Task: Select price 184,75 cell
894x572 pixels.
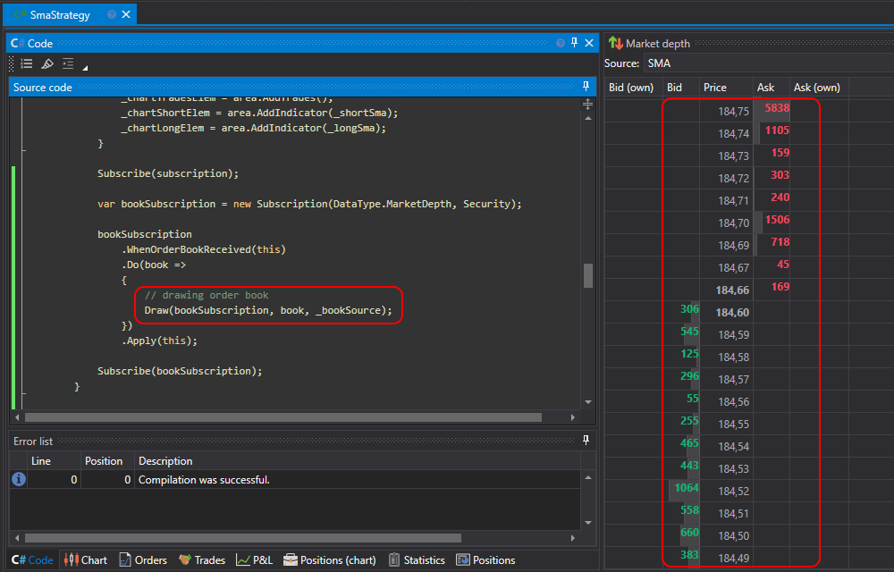Action: 726,111
